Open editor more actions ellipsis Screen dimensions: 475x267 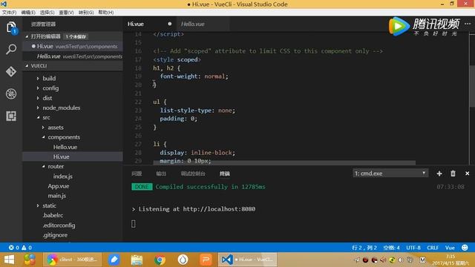click(468, 24)
